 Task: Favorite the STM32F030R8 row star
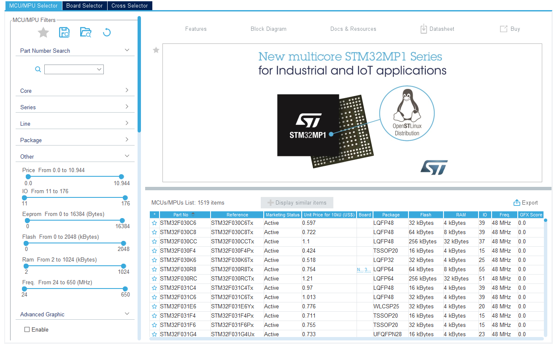click(x=154, y=270)
